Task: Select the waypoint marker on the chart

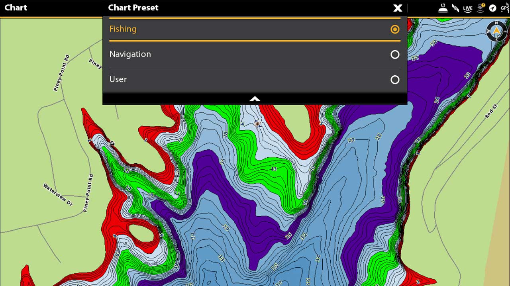Action: click(x=257, y=124)
